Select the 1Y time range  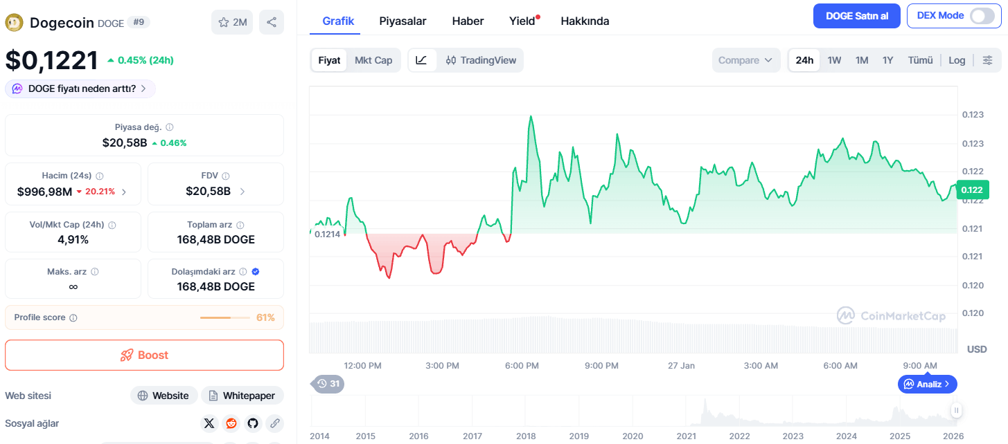click(x=887, y=60)
